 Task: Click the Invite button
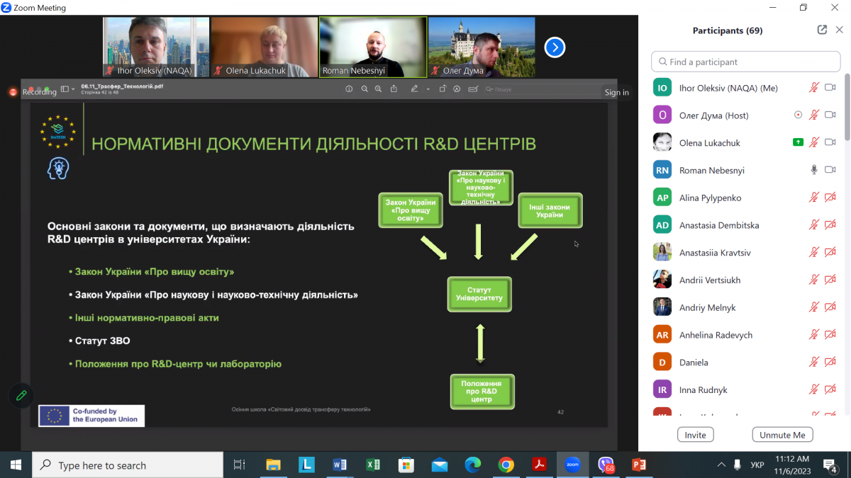pyautogui.click(x=695, y=434)
